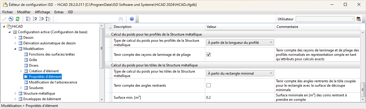Collapse tree to first level icon
366x109 pixels.
click(x=28, y=19)
